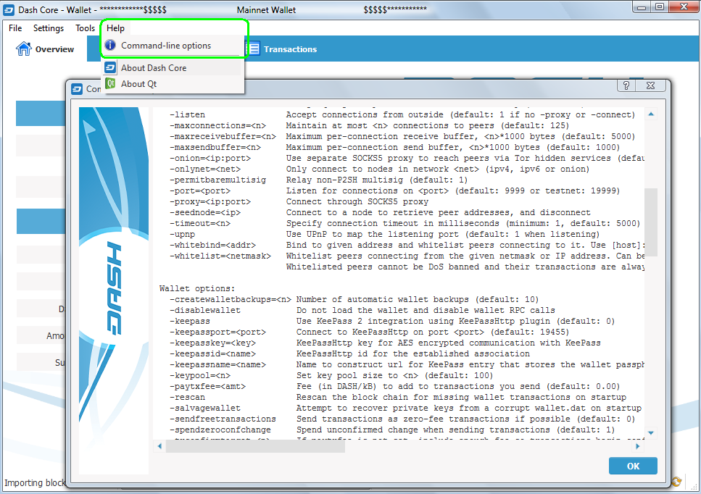The height and width of the screenshot is (494, 701).
Task: Click the '-maxconnections=<n>' option
Action: pos(217,125)
